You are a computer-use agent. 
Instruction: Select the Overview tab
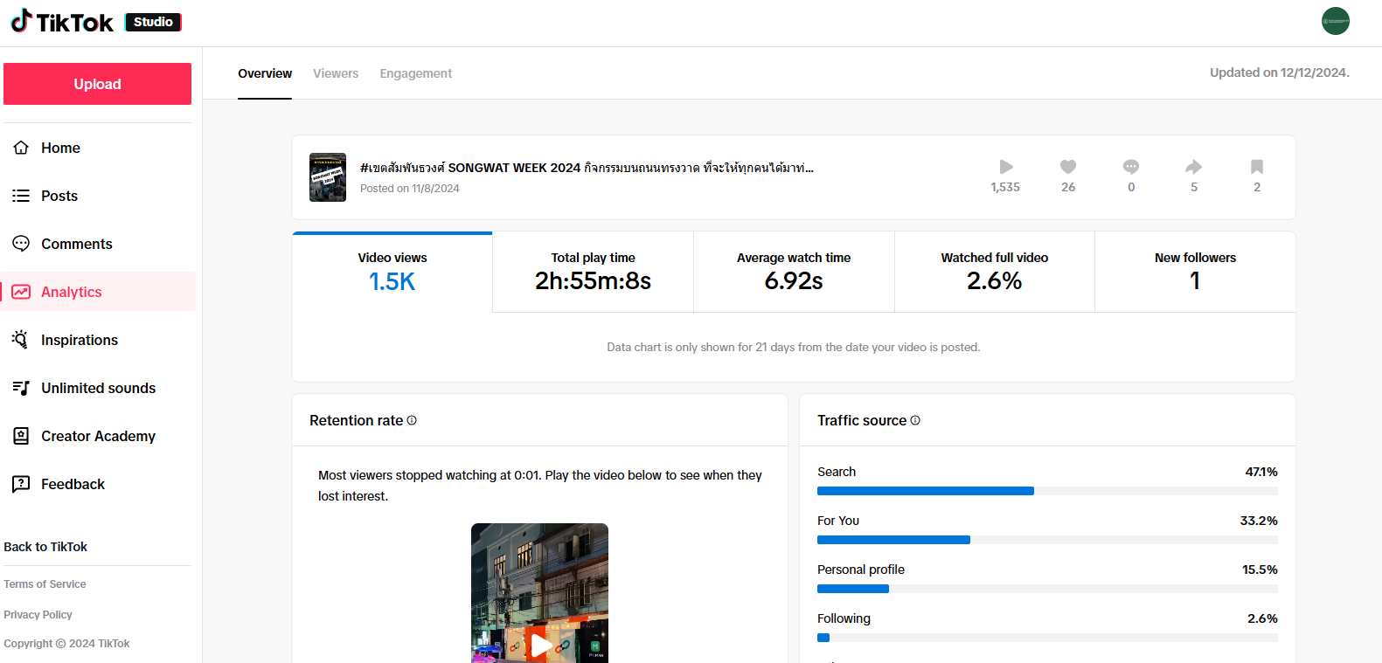[x=265, y=73]
